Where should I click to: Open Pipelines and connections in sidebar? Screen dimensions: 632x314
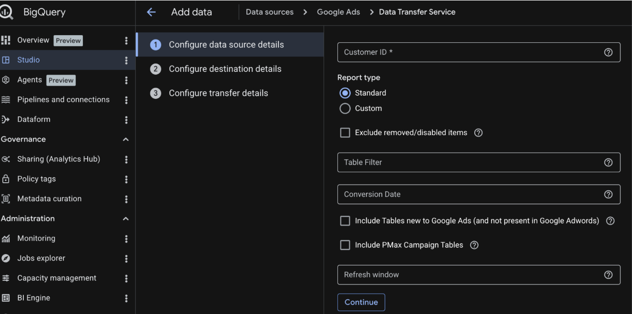[x=63, y=99]
